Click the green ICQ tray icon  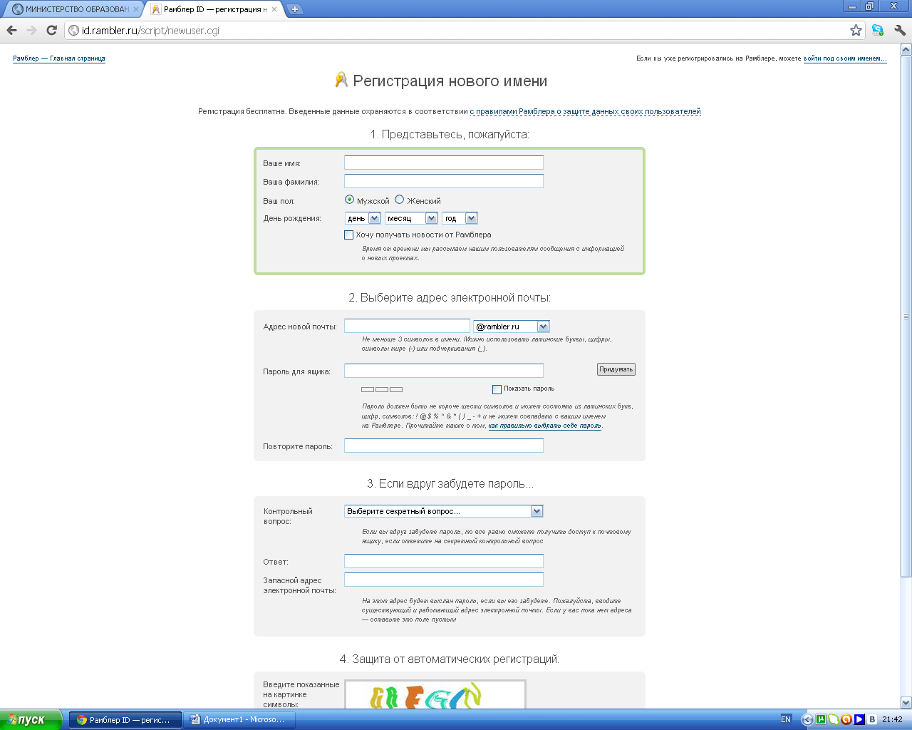click(834, 719)
